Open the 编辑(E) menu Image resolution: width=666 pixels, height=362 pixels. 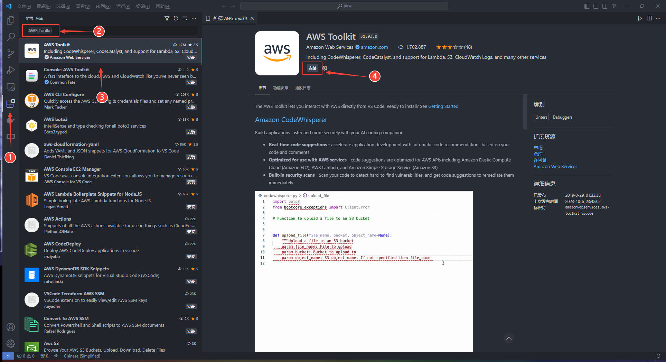(44, 6)
